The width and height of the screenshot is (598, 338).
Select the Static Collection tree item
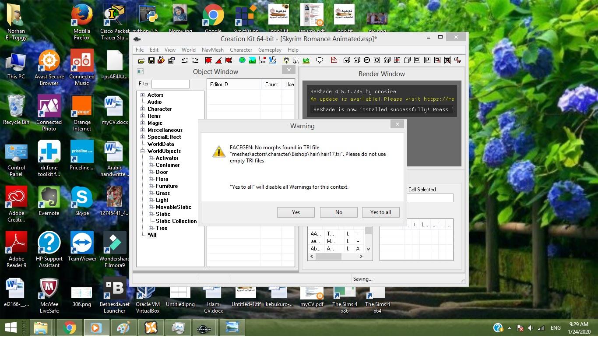click(x=176, y=221)
